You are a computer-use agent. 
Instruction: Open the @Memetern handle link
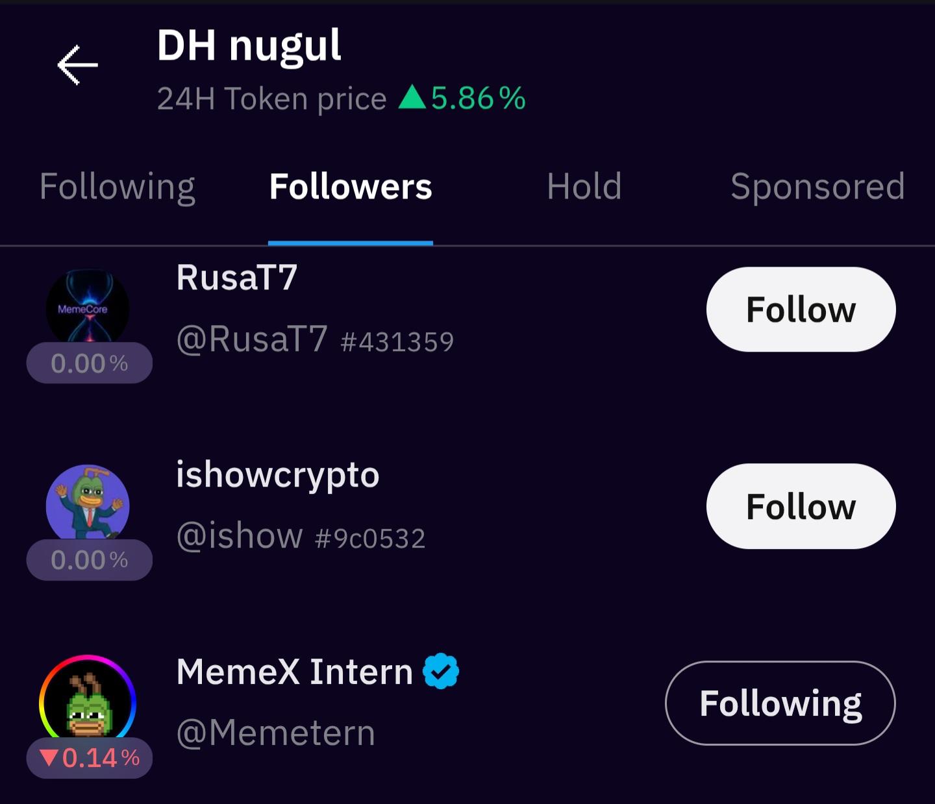point(276,733)
